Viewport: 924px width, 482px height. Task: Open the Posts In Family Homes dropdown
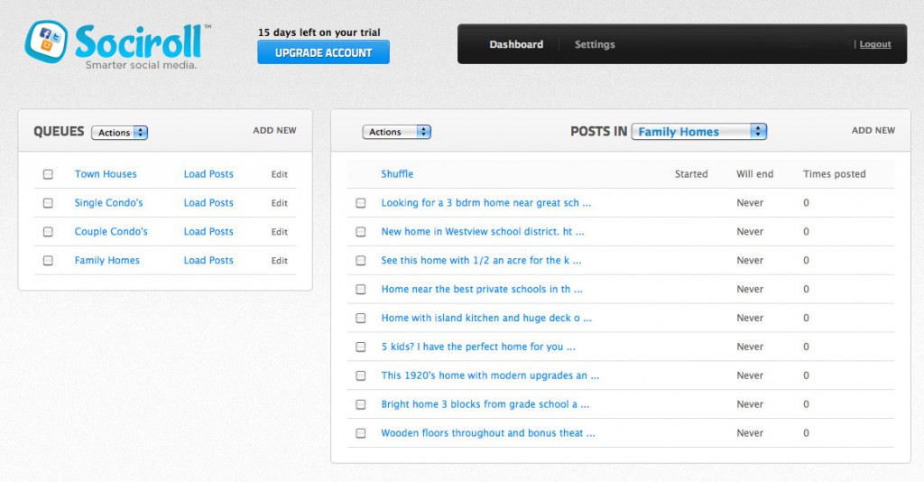pos(699,132)
